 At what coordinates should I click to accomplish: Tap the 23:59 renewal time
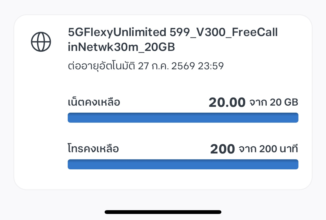211,66
